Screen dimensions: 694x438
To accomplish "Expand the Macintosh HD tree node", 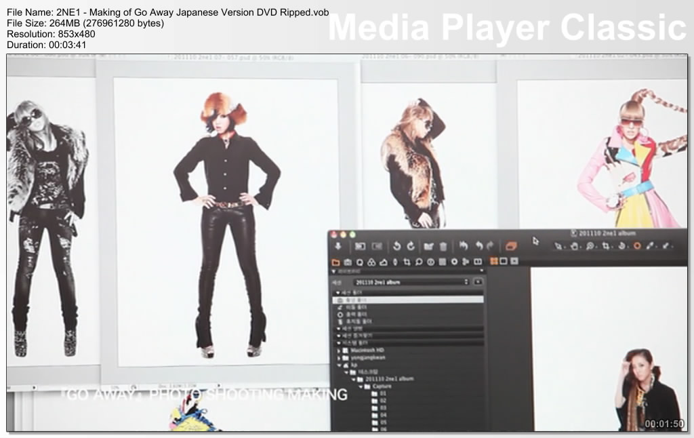I will coord(339,351).
